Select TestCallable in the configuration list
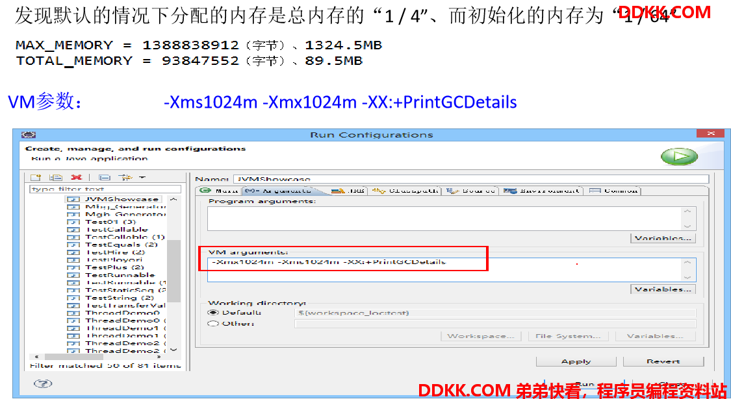The image size is (731, 399). (116, 230)
